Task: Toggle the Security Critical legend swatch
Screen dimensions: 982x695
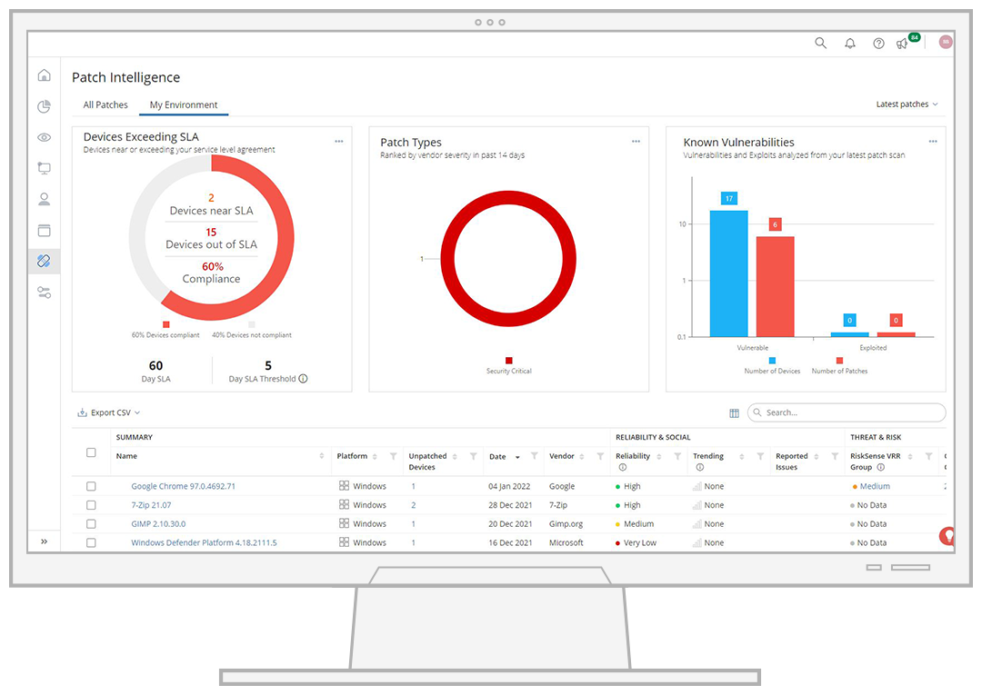Action: pos(509,361)
